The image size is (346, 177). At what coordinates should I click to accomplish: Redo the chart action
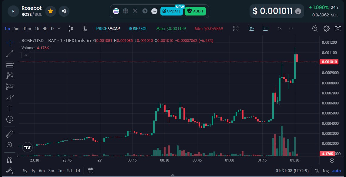point(291,29)
